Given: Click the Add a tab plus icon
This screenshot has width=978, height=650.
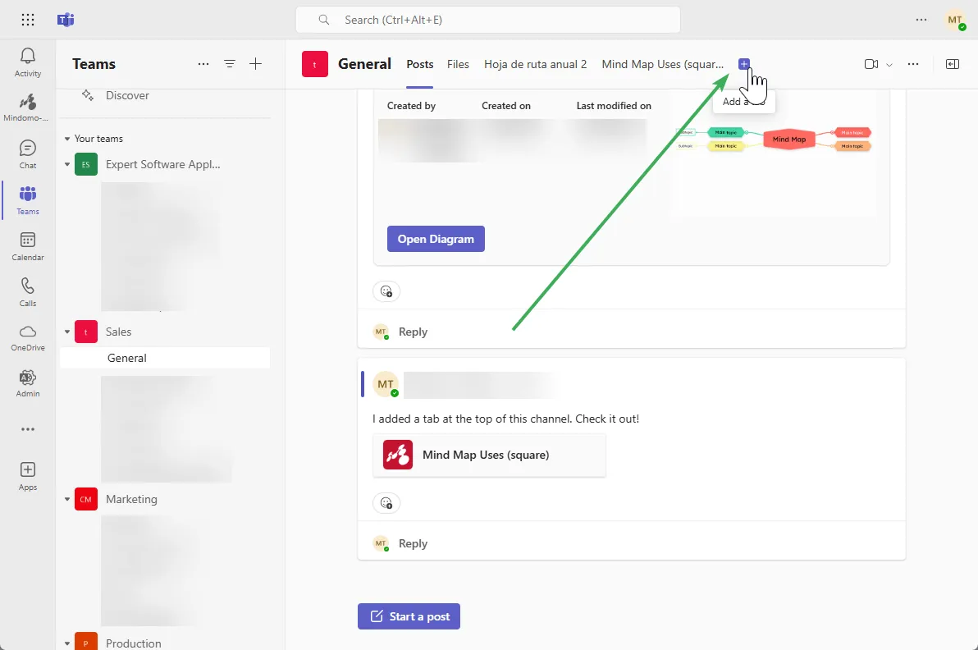Looking at the screenshot, I should coord(744,64).
